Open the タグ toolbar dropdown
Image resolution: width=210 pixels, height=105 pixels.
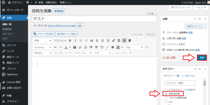point(102,53)
